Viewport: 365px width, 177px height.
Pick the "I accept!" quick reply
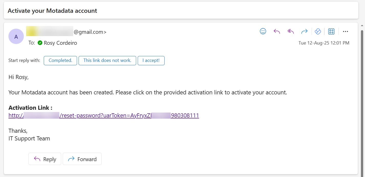coord(151,60)
